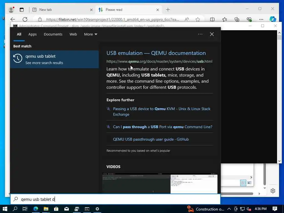Click the horizontal scrollbar right arrow in Edge

point(259,194)
